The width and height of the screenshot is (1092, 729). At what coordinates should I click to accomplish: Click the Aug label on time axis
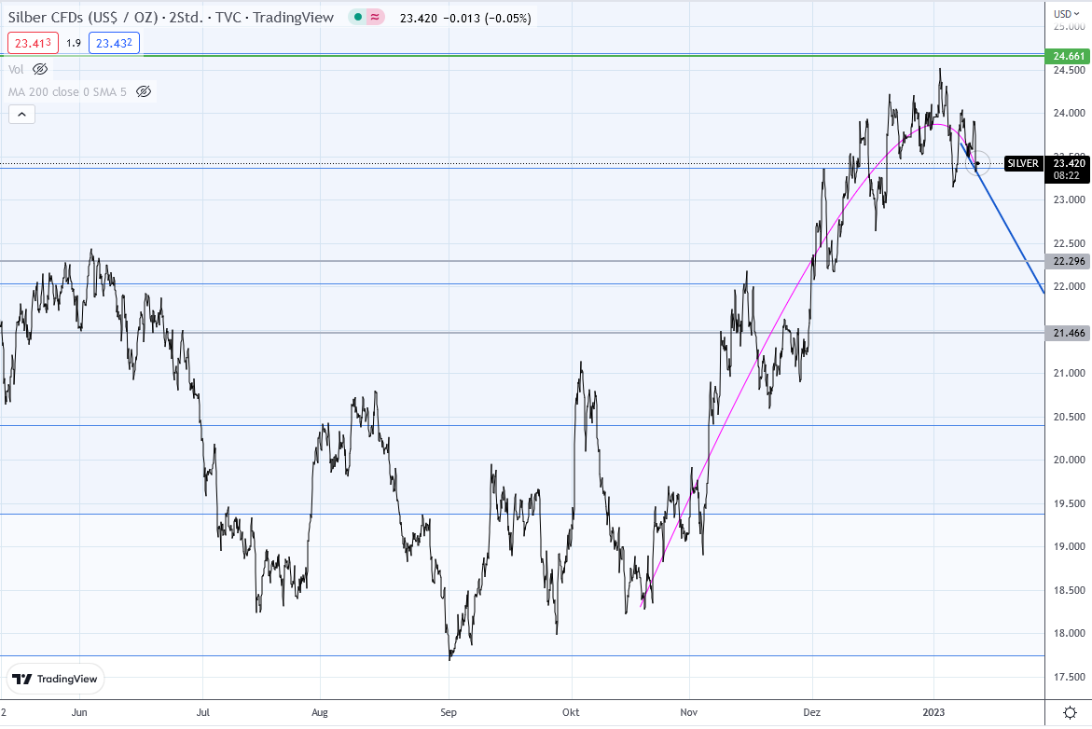coord(320,712)
